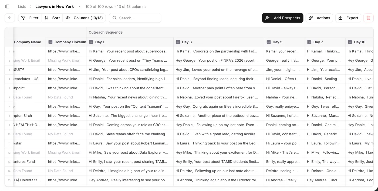
Task: Open the Filter options
Action: coord(30,18)
